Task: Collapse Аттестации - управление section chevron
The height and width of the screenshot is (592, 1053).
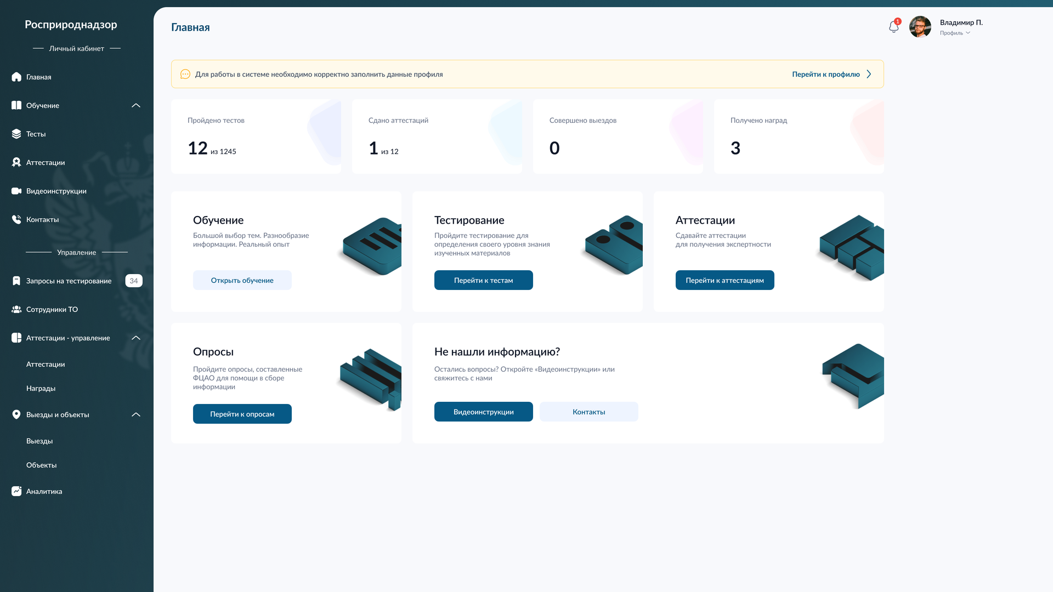Action: [x=136, y=338]
